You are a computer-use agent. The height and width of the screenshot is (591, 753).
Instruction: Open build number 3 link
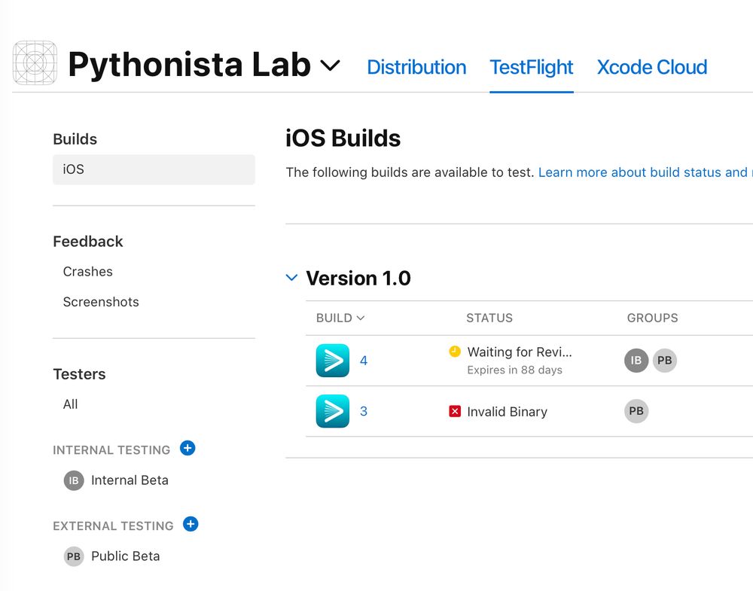click(364, 411)
